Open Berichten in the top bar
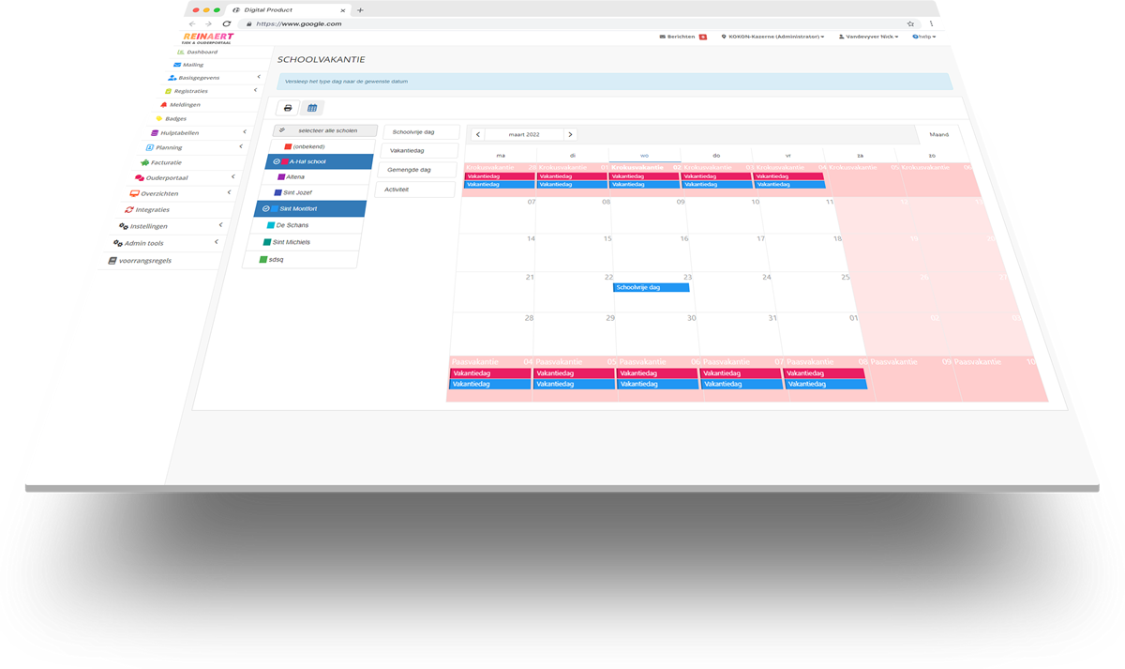 [682, 37]
